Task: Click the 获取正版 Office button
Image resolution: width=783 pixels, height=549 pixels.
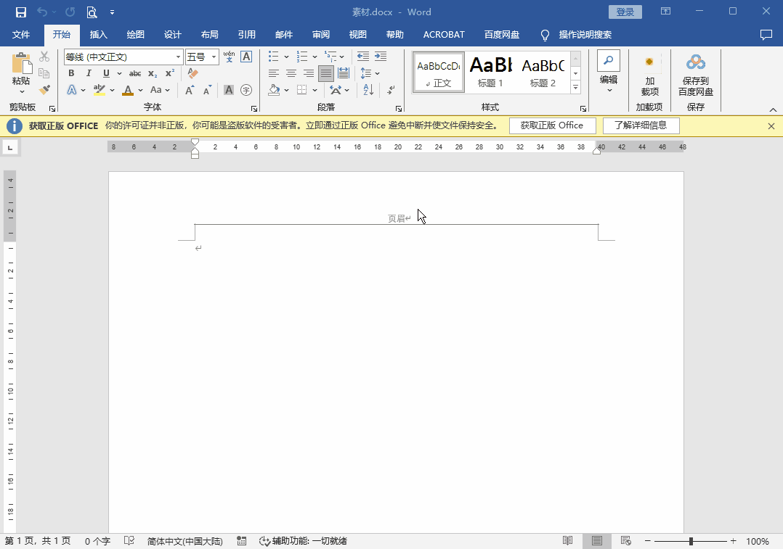Action: point(552,125)
